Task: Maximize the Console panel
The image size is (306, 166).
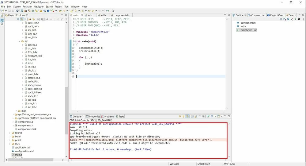Action: (229, 116)
